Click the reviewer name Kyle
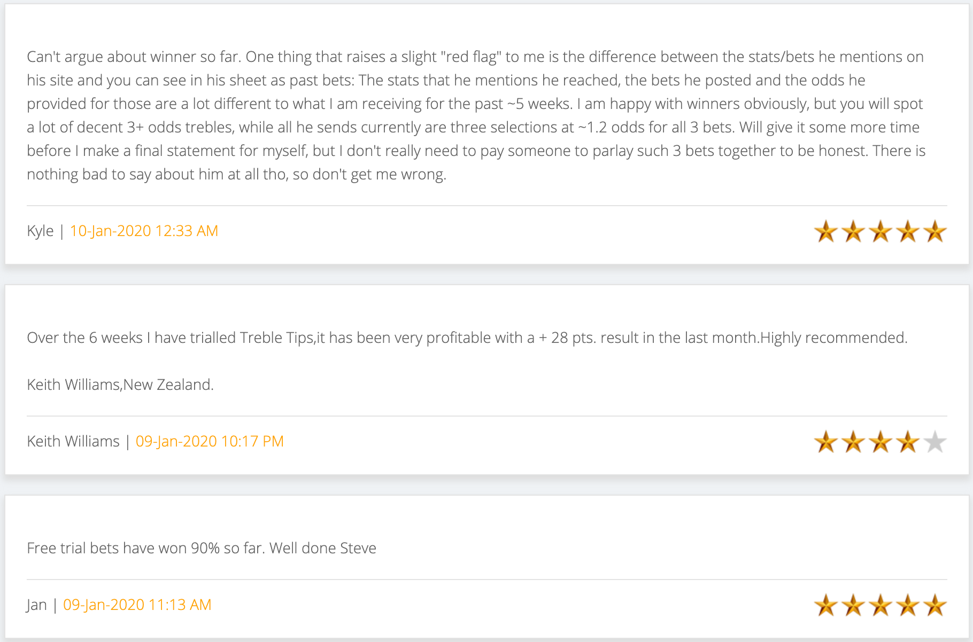Image resolution: width=973 pixels, height=642 pixels. pos(40,231)
